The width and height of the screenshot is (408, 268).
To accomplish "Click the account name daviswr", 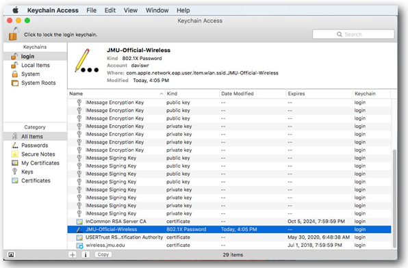I will [140, 66].
